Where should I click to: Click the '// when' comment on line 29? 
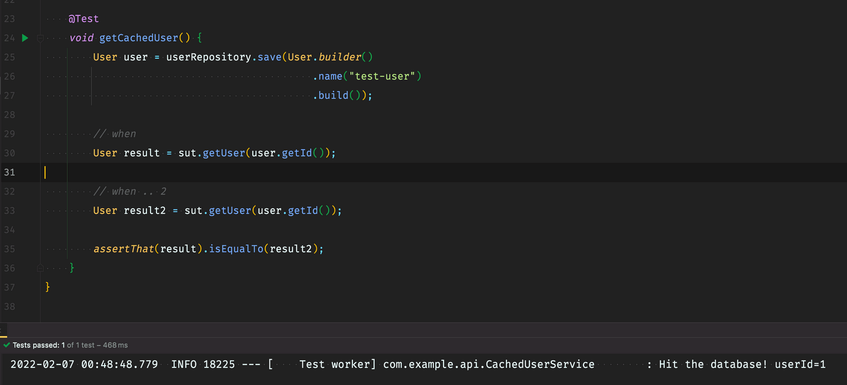(x=115, y=134)
